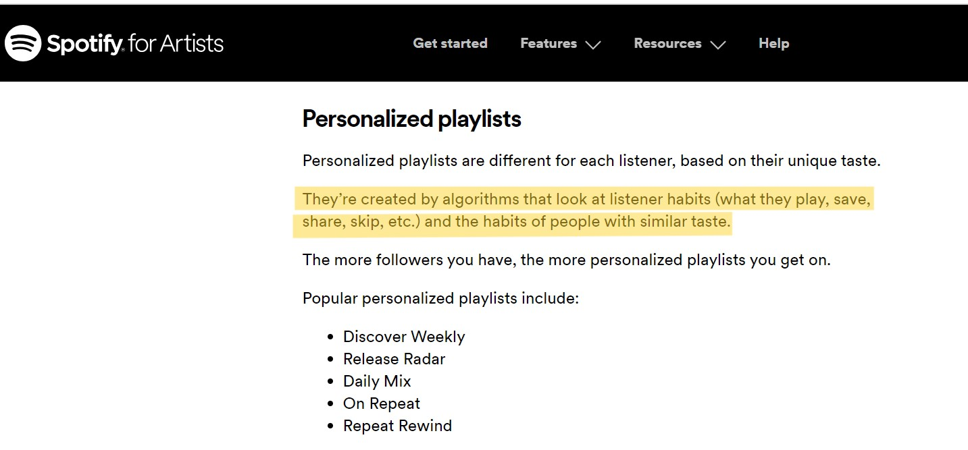
Task: Expand the chevron next to Features
Action: point(593,45)
